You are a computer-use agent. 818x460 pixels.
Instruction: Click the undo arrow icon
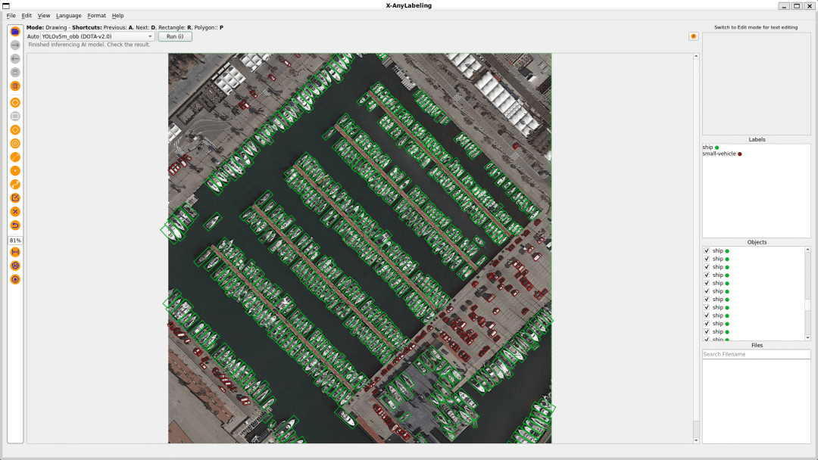tap(15, 225)
